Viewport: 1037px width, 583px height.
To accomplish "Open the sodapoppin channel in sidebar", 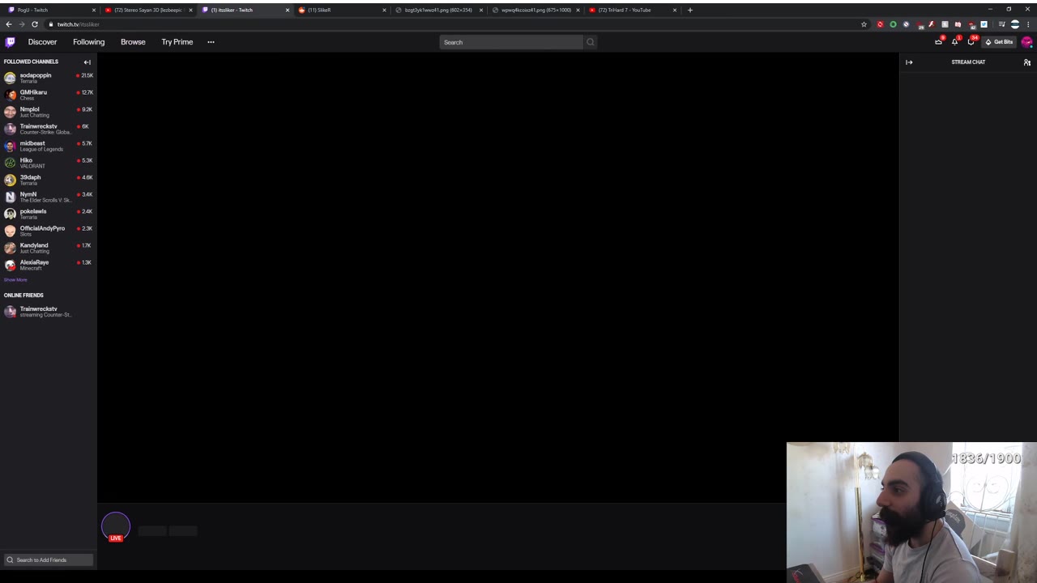I will pos(49,78).
